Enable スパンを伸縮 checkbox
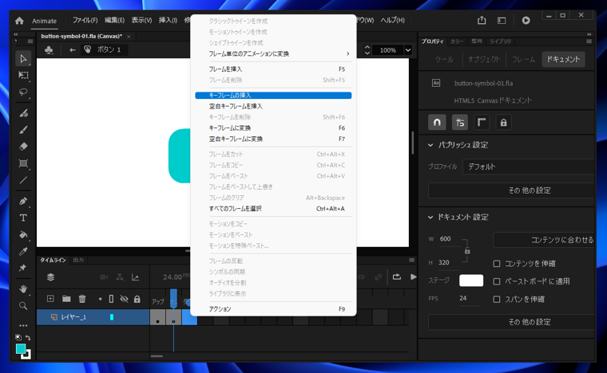607x373 pixels. pos(497,299)
